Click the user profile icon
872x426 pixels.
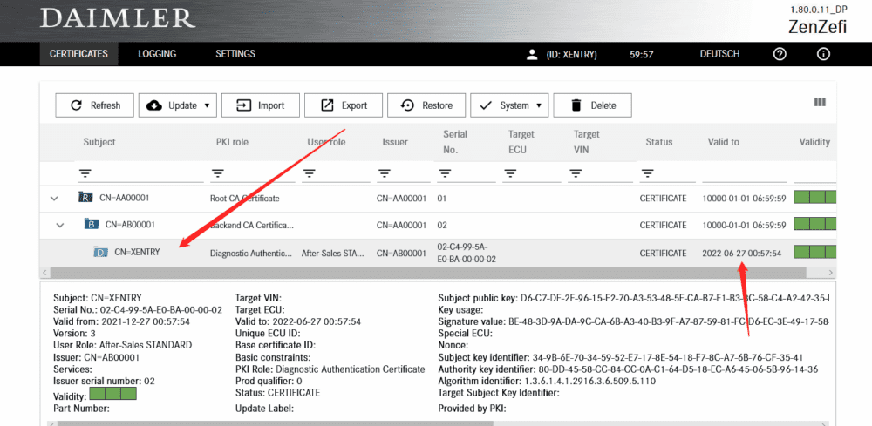pos(532,54)
